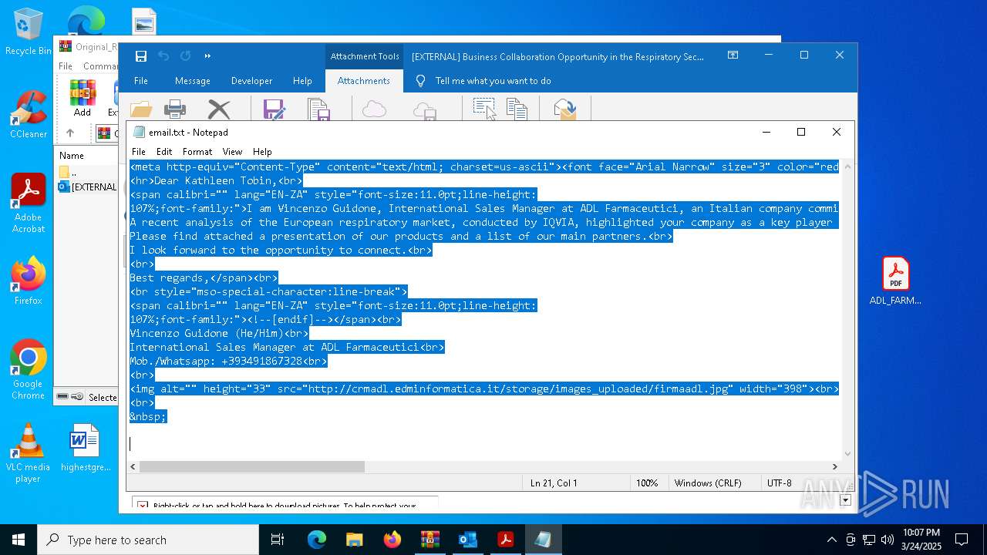
Task: Click the WinRAR up-one-level arrow
Action: (x=70, y=133)
